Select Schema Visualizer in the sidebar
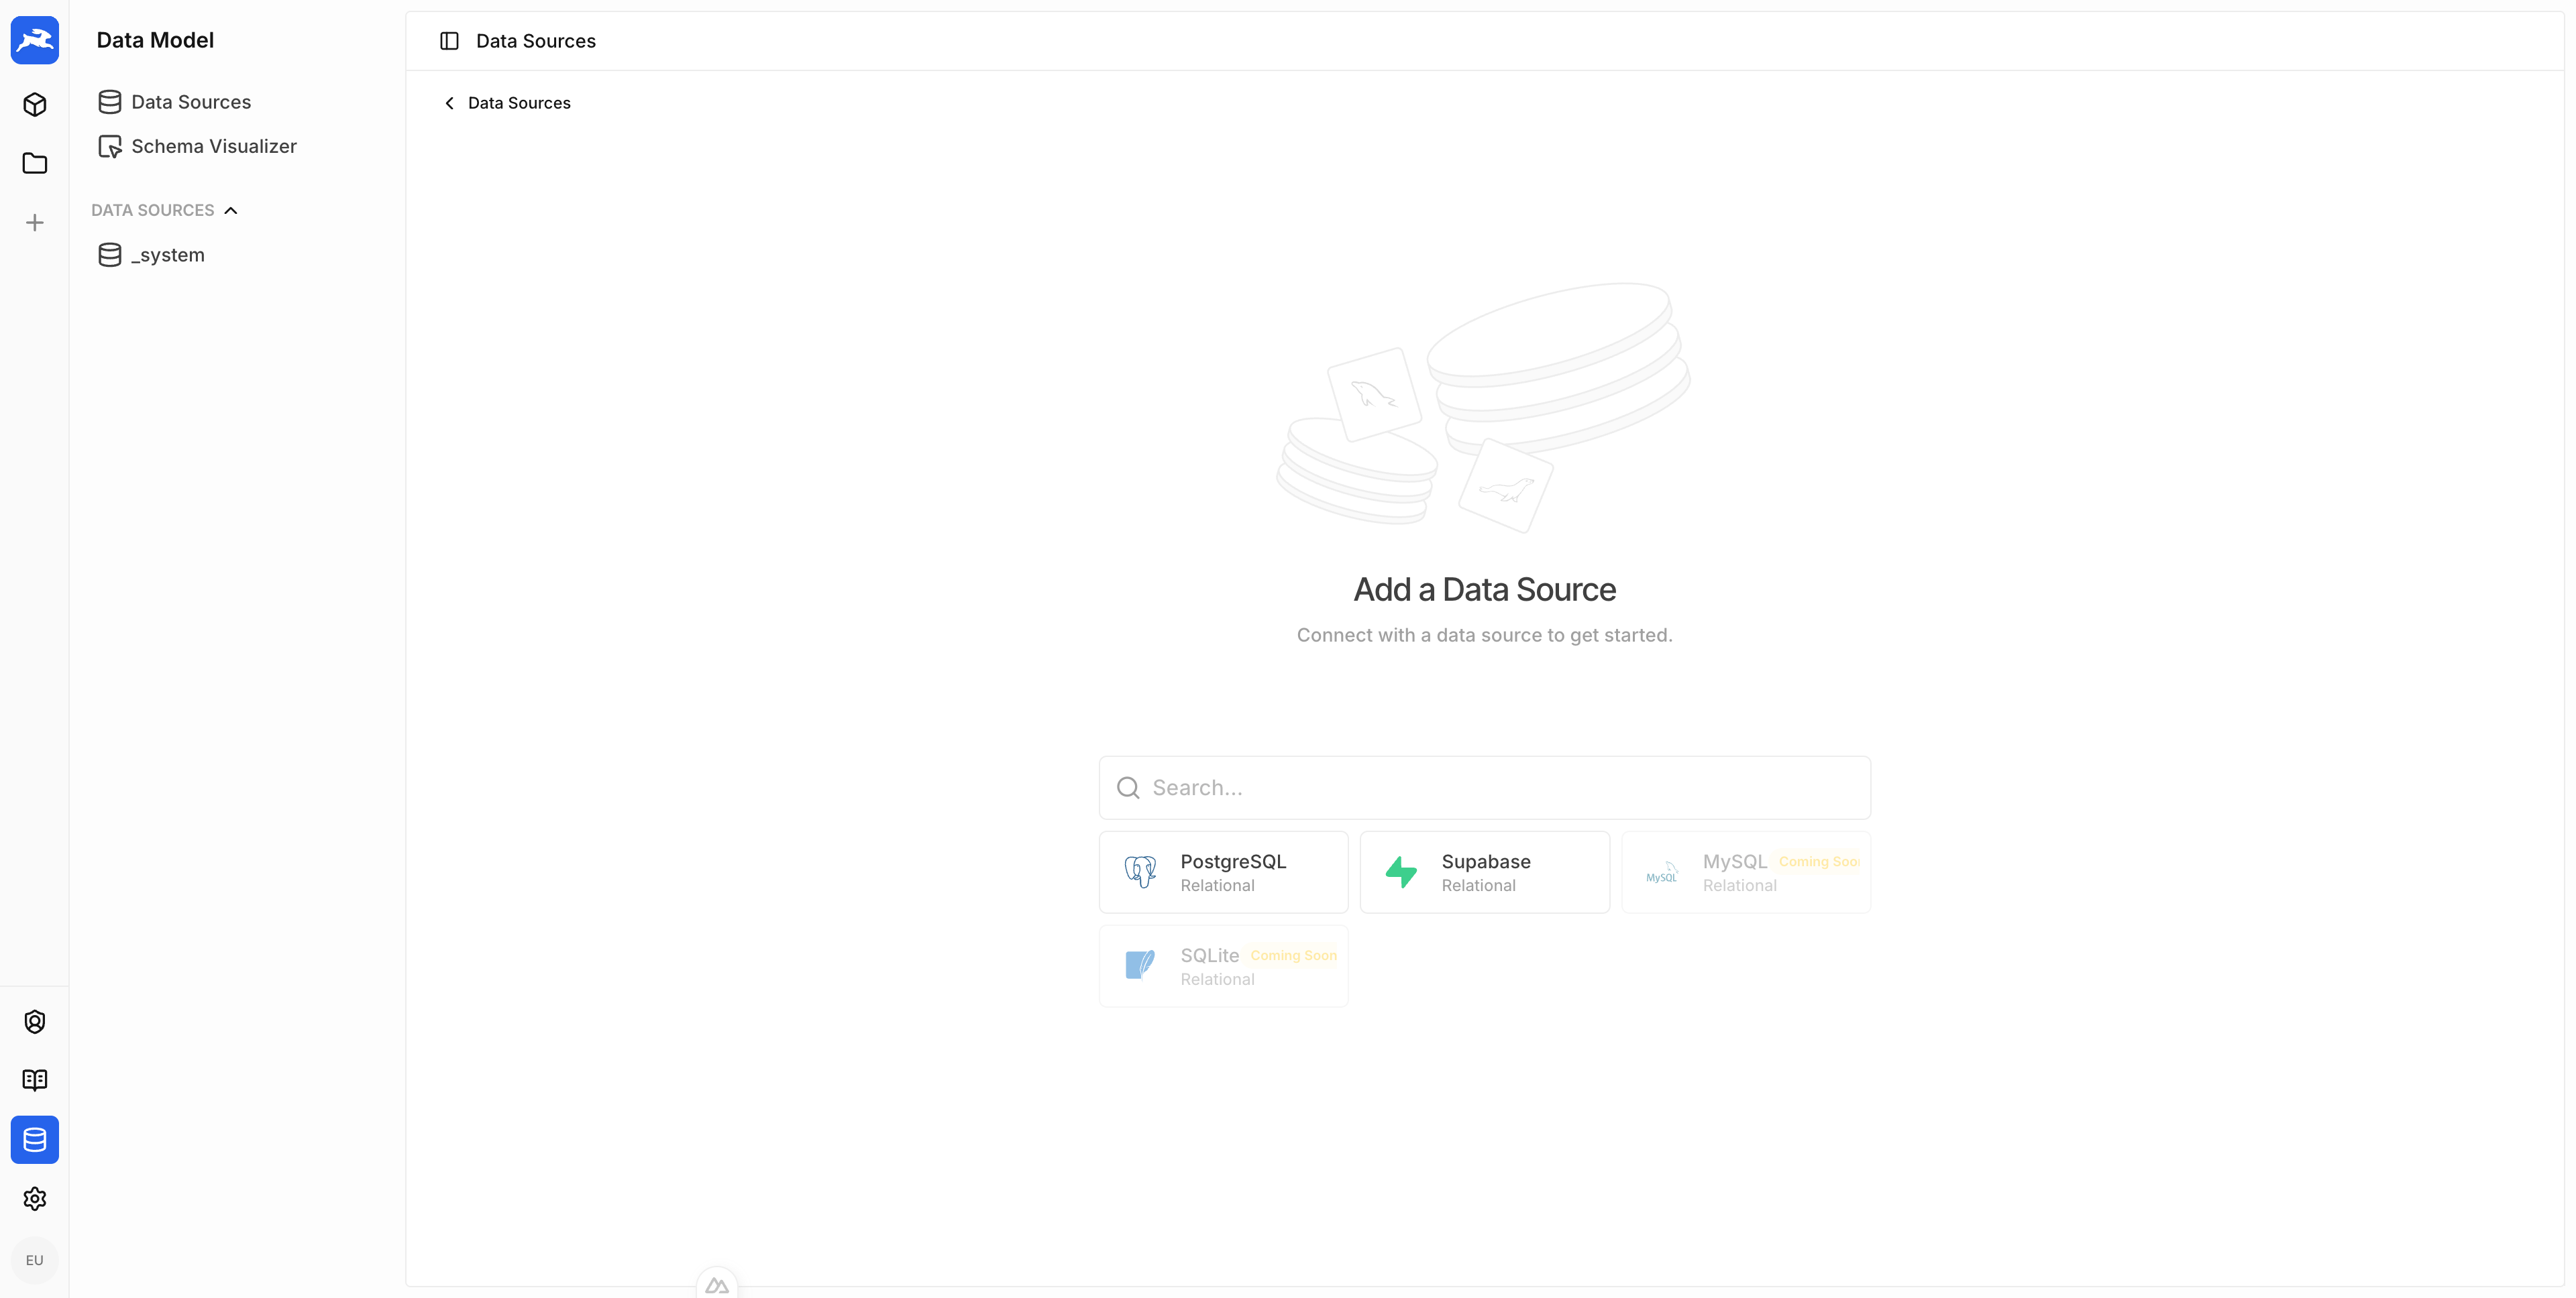The image size is (2576, 1298). [214, 146]
